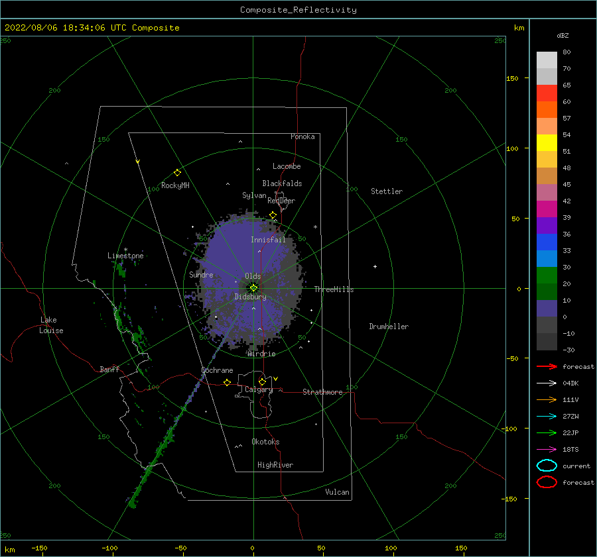
Task: Select the cyan current ellipse icon
Action: tap(547, 466)
